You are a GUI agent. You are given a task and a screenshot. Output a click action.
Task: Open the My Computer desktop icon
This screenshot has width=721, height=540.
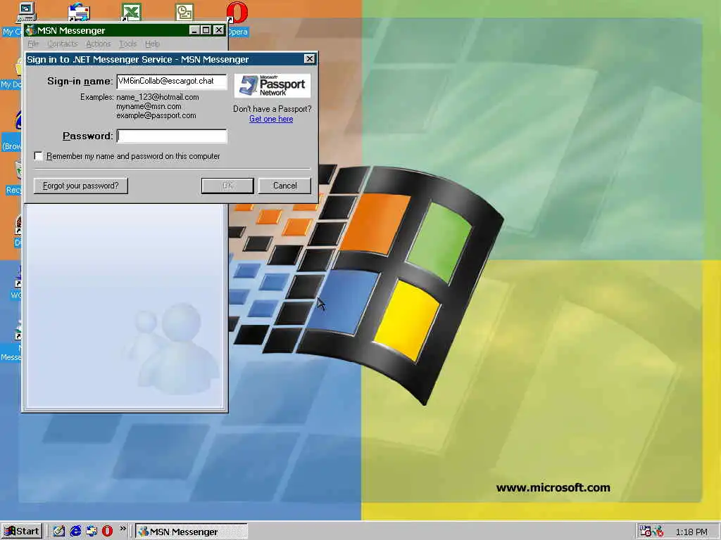pyautogui.click(x=26, y=12)
